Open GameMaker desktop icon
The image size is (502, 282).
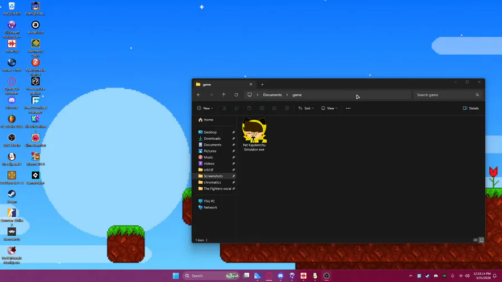[x=36, y=178]
